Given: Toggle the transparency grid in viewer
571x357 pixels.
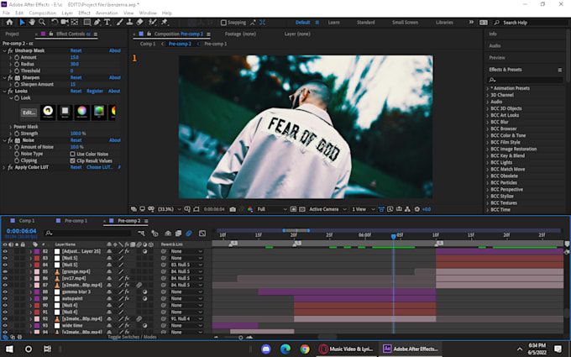Looking at the screenshot, I should tap(302, 209).
